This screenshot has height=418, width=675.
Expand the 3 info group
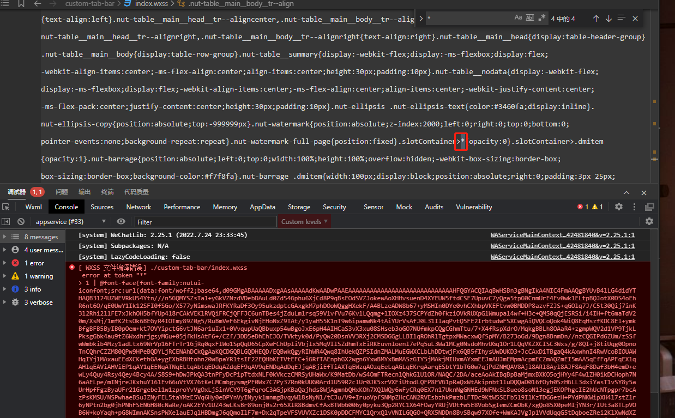click(x=33, y=289)
